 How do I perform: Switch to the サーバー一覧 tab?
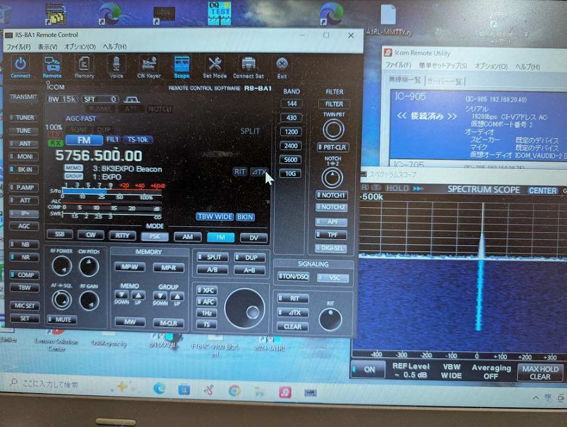[444, 81]
